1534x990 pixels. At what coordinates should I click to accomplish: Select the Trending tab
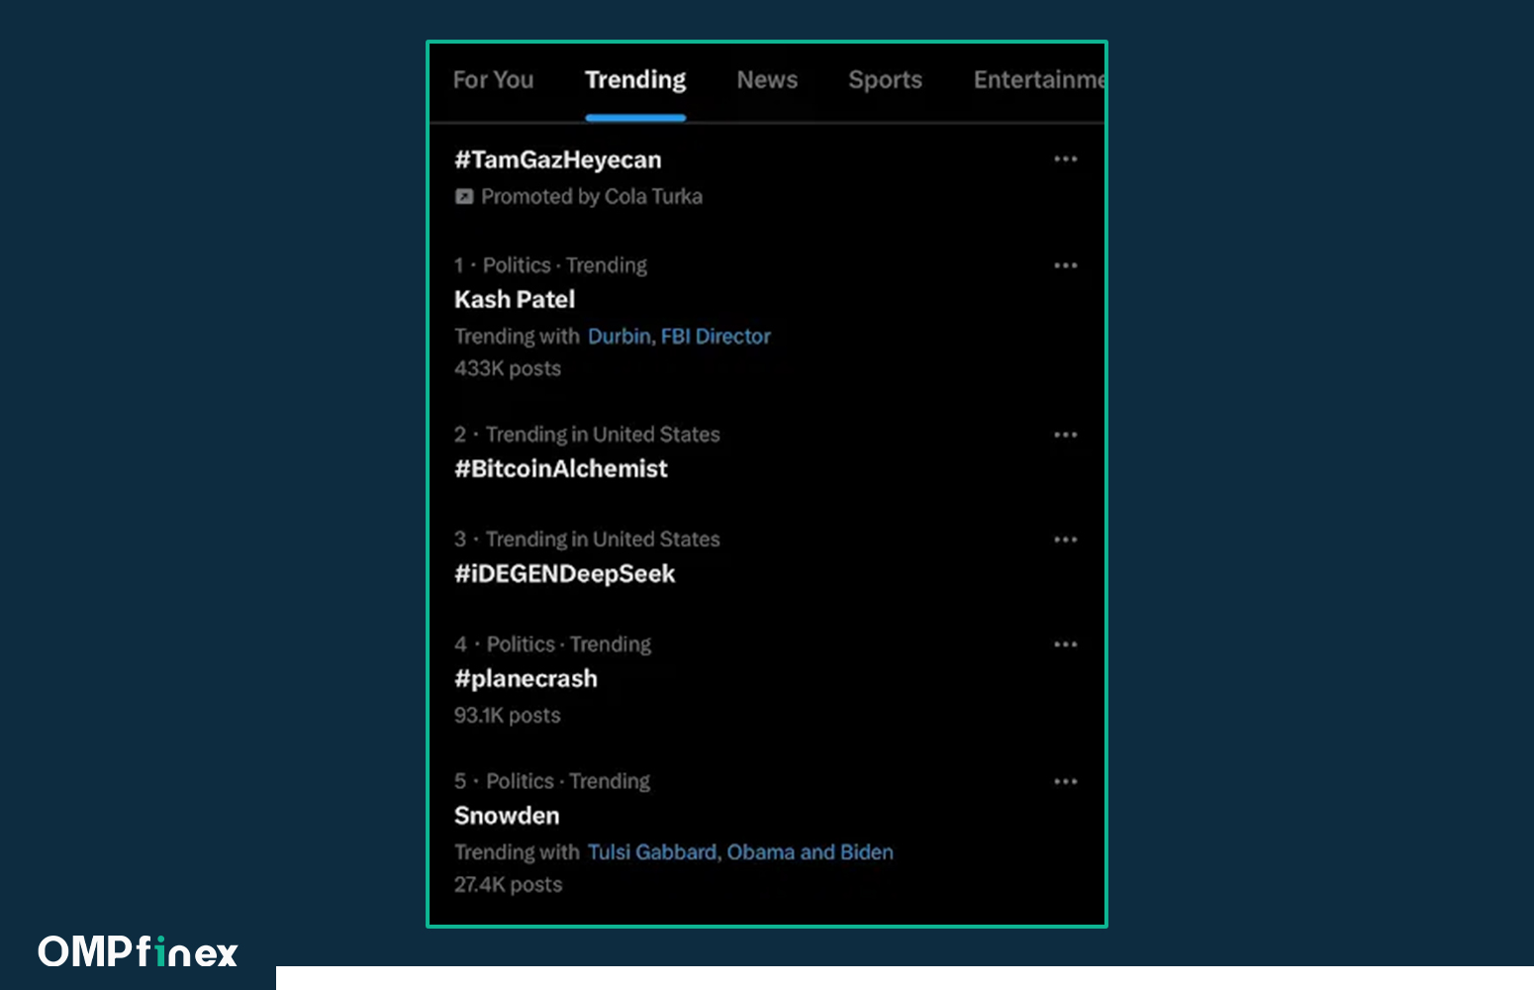coord(634,80)
